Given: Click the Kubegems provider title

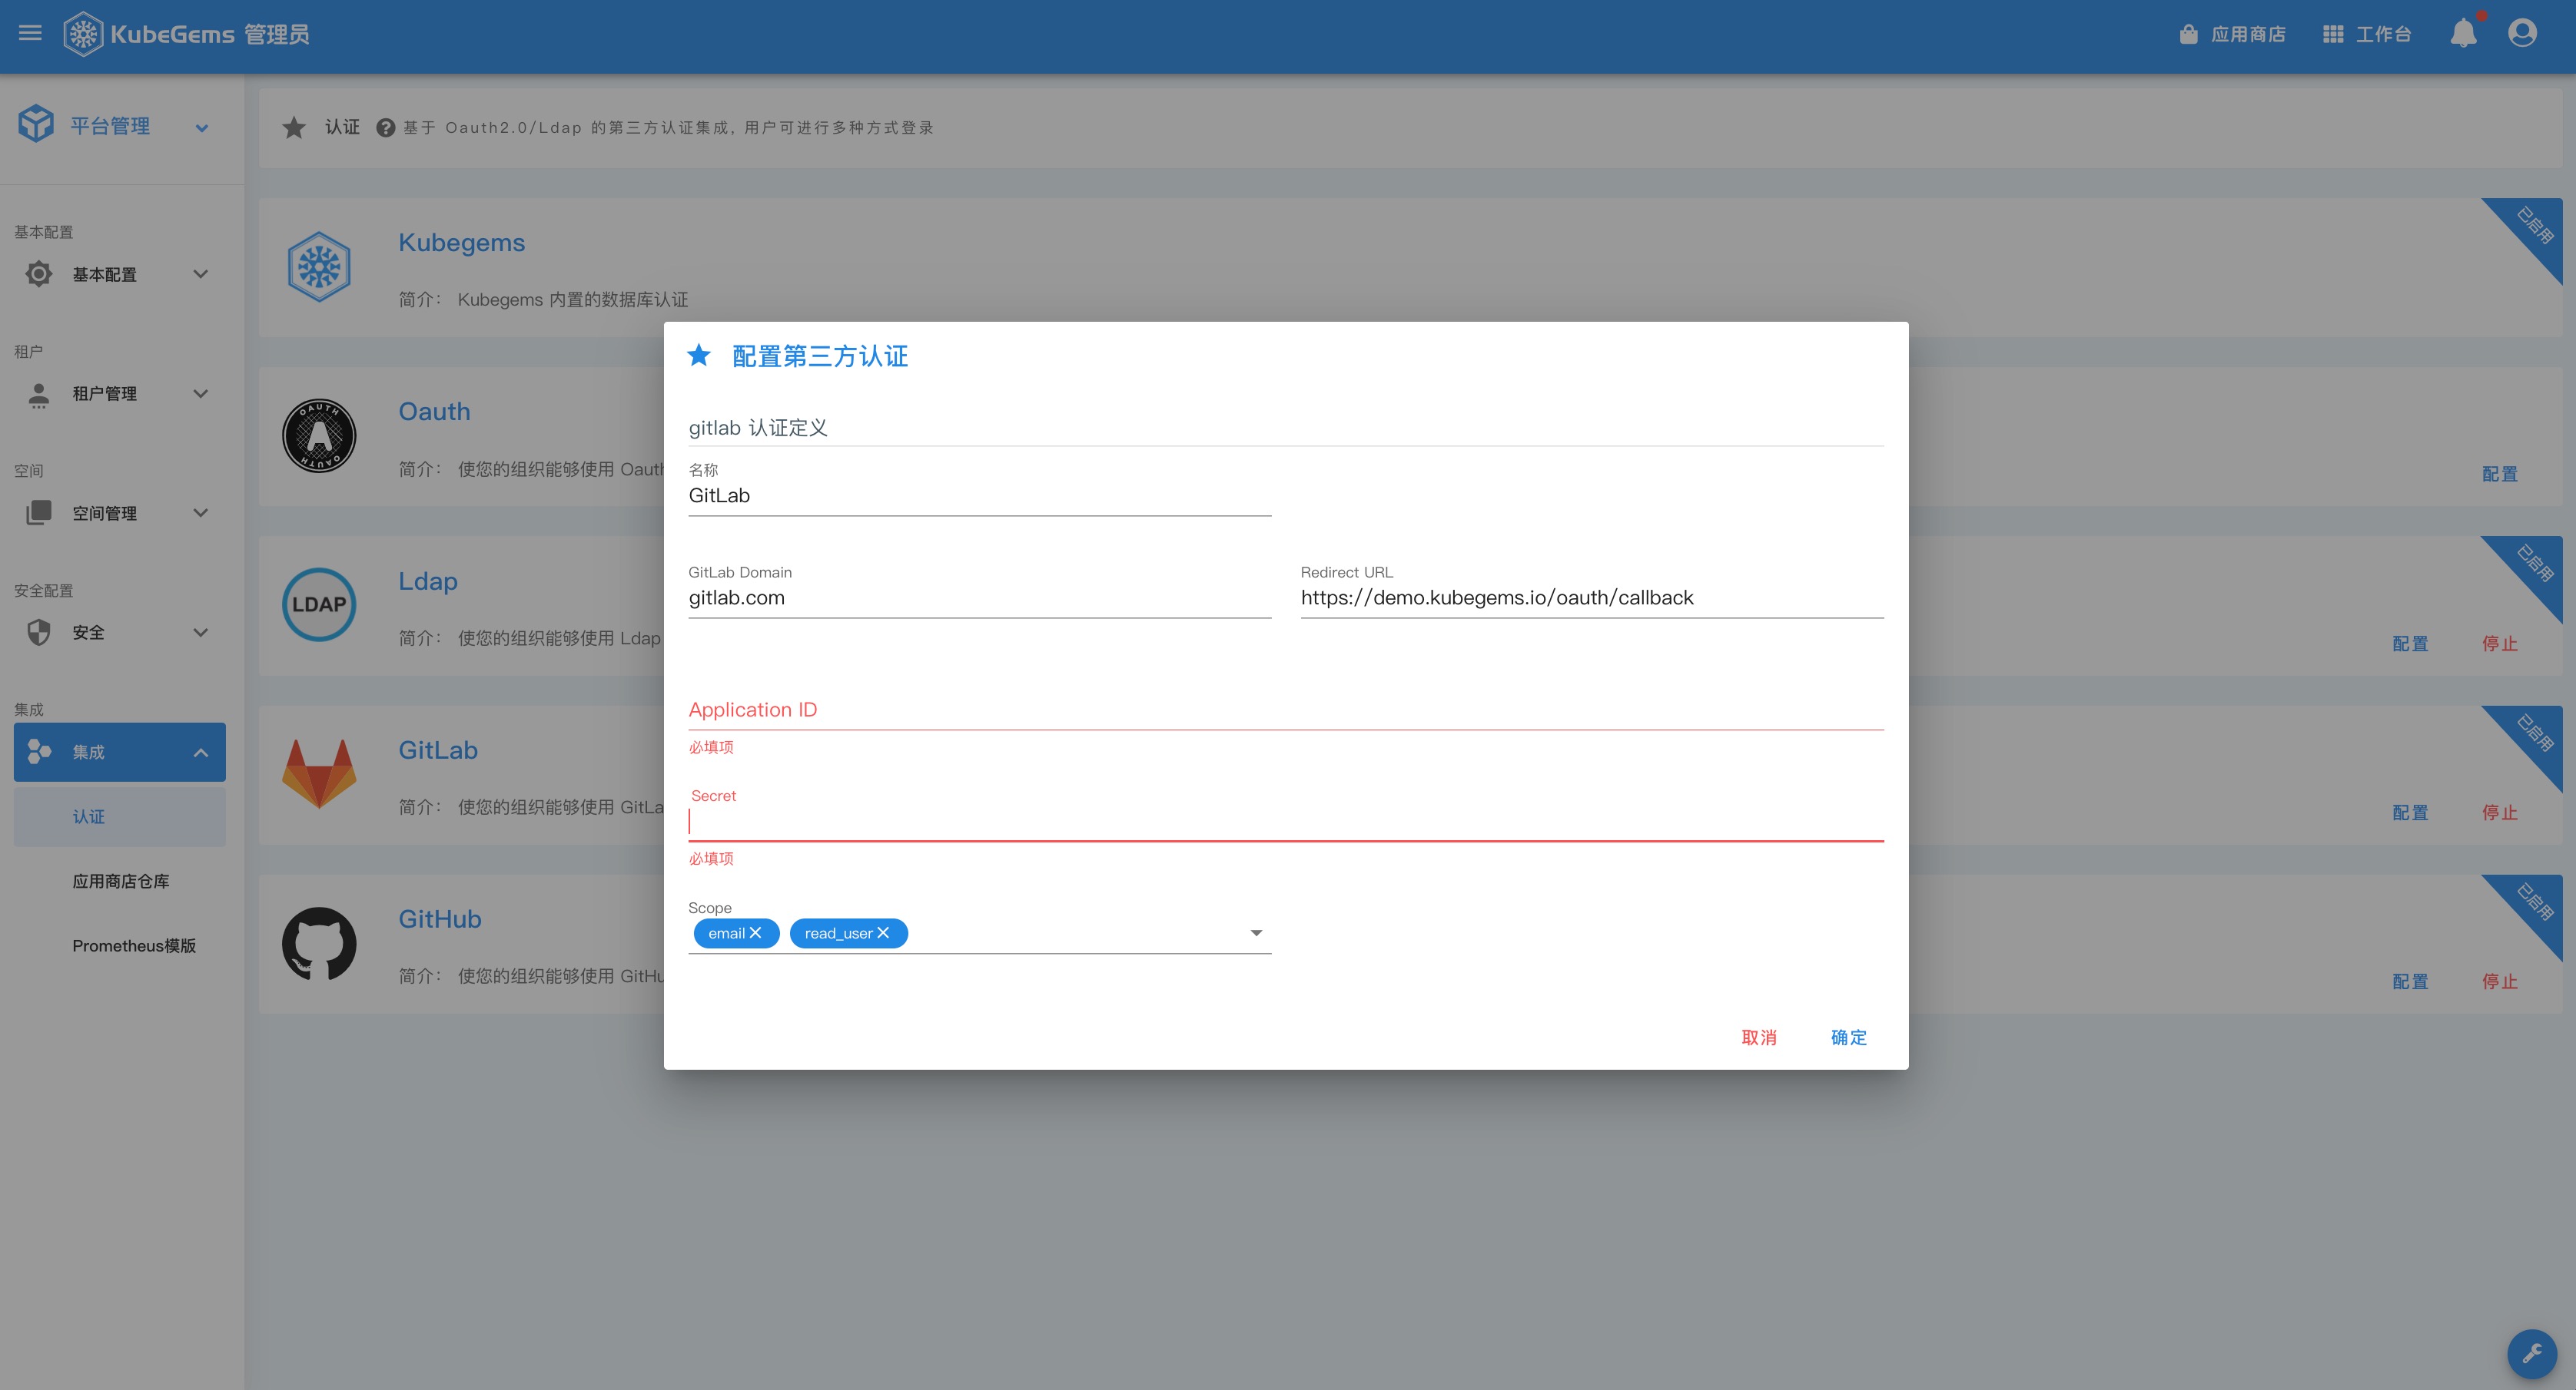Looking at the screenshot, I should click(x=461, y=243).
